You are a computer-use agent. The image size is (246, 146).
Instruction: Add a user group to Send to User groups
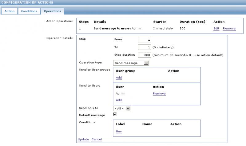tap(119, 78)
